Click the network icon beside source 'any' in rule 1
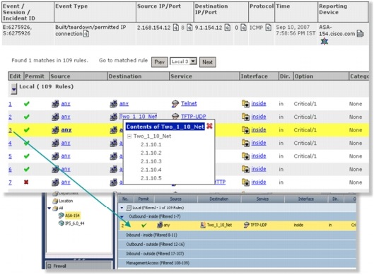This screenshot has width=374, height=275. coord(55,104)
